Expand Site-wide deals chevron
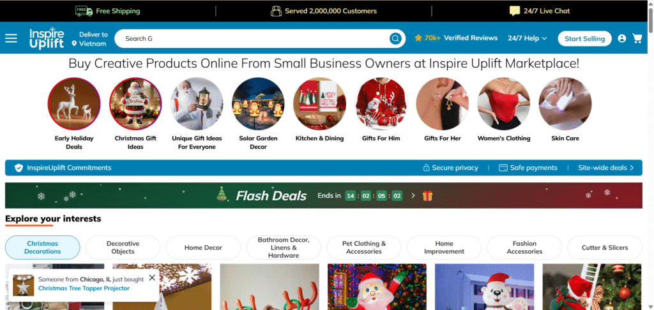This screenshot has height=310, width=654. [x=632, y=168]
